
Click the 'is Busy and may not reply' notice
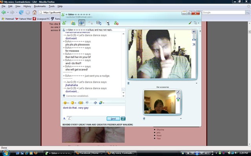pyautogui.click(x=89, y=30)
